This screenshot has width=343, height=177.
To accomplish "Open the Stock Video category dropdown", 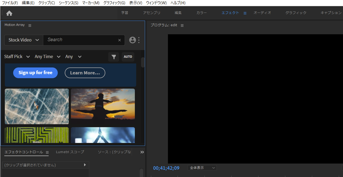I will pyautogui.click(x=23, y=40).
